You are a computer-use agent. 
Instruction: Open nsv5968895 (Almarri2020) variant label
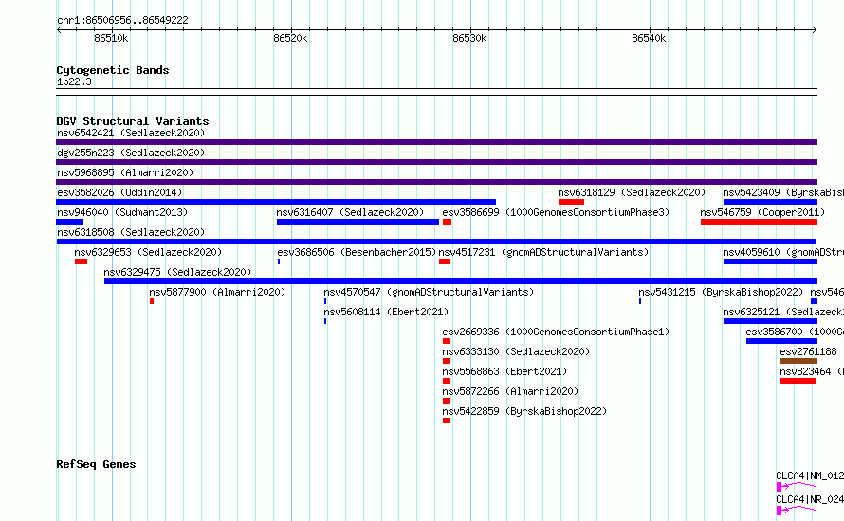[125, 172]
